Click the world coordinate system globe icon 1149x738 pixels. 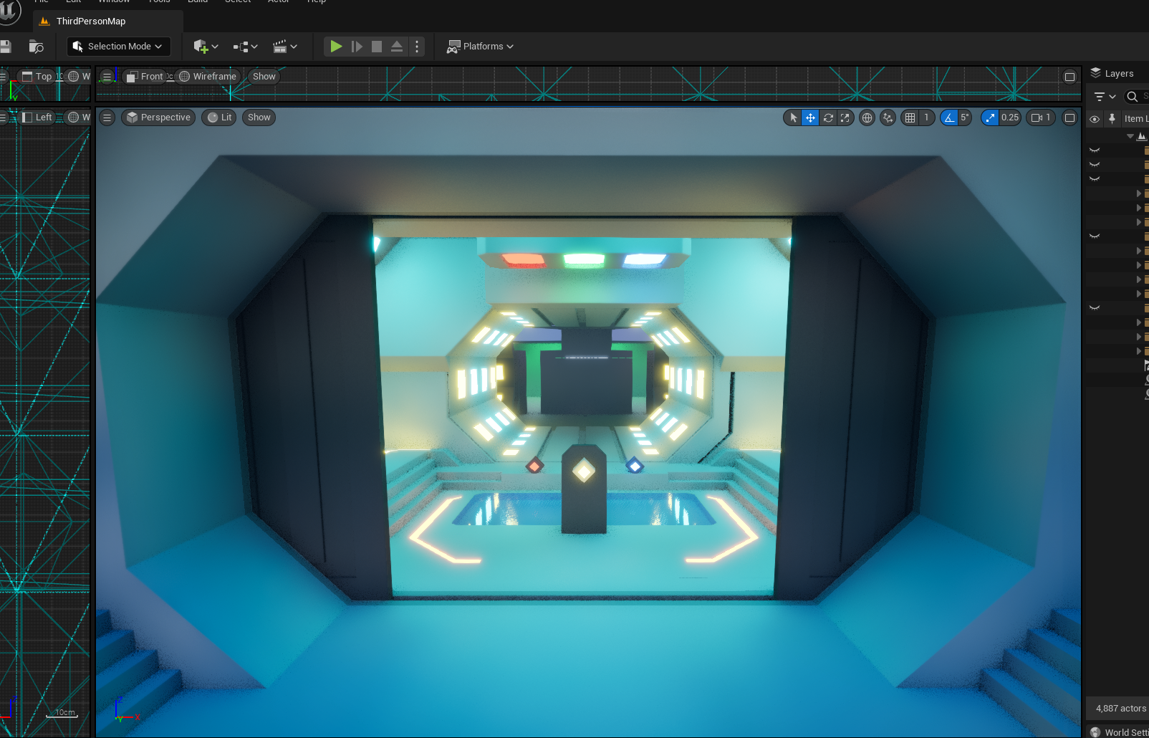(x=867, y=118)
